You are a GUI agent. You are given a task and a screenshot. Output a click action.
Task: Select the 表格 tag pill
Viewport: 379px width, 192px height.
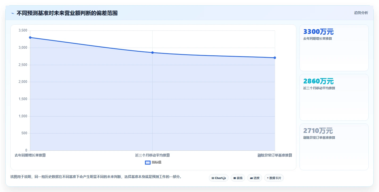(x=238, y=178)
